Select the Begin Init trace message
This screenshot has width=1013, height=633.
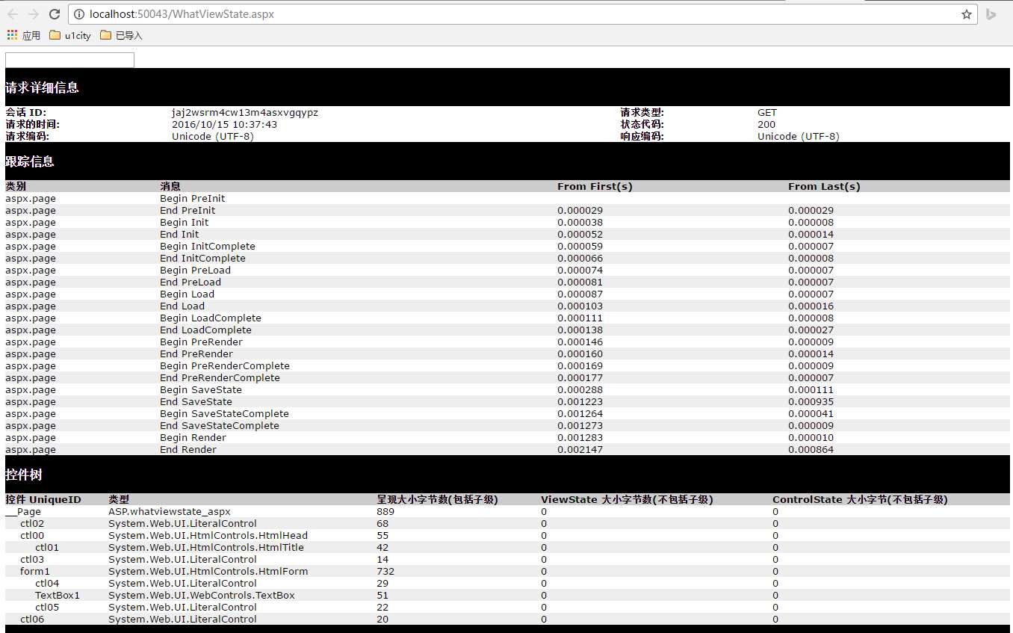[x=185, y=222]
